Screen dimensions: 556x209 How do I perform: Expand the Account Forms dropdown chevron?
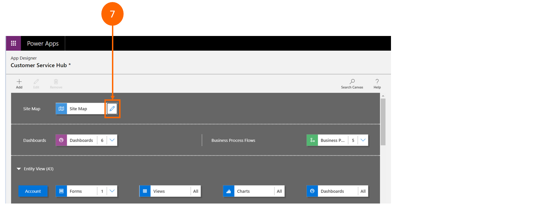[112, 191]
